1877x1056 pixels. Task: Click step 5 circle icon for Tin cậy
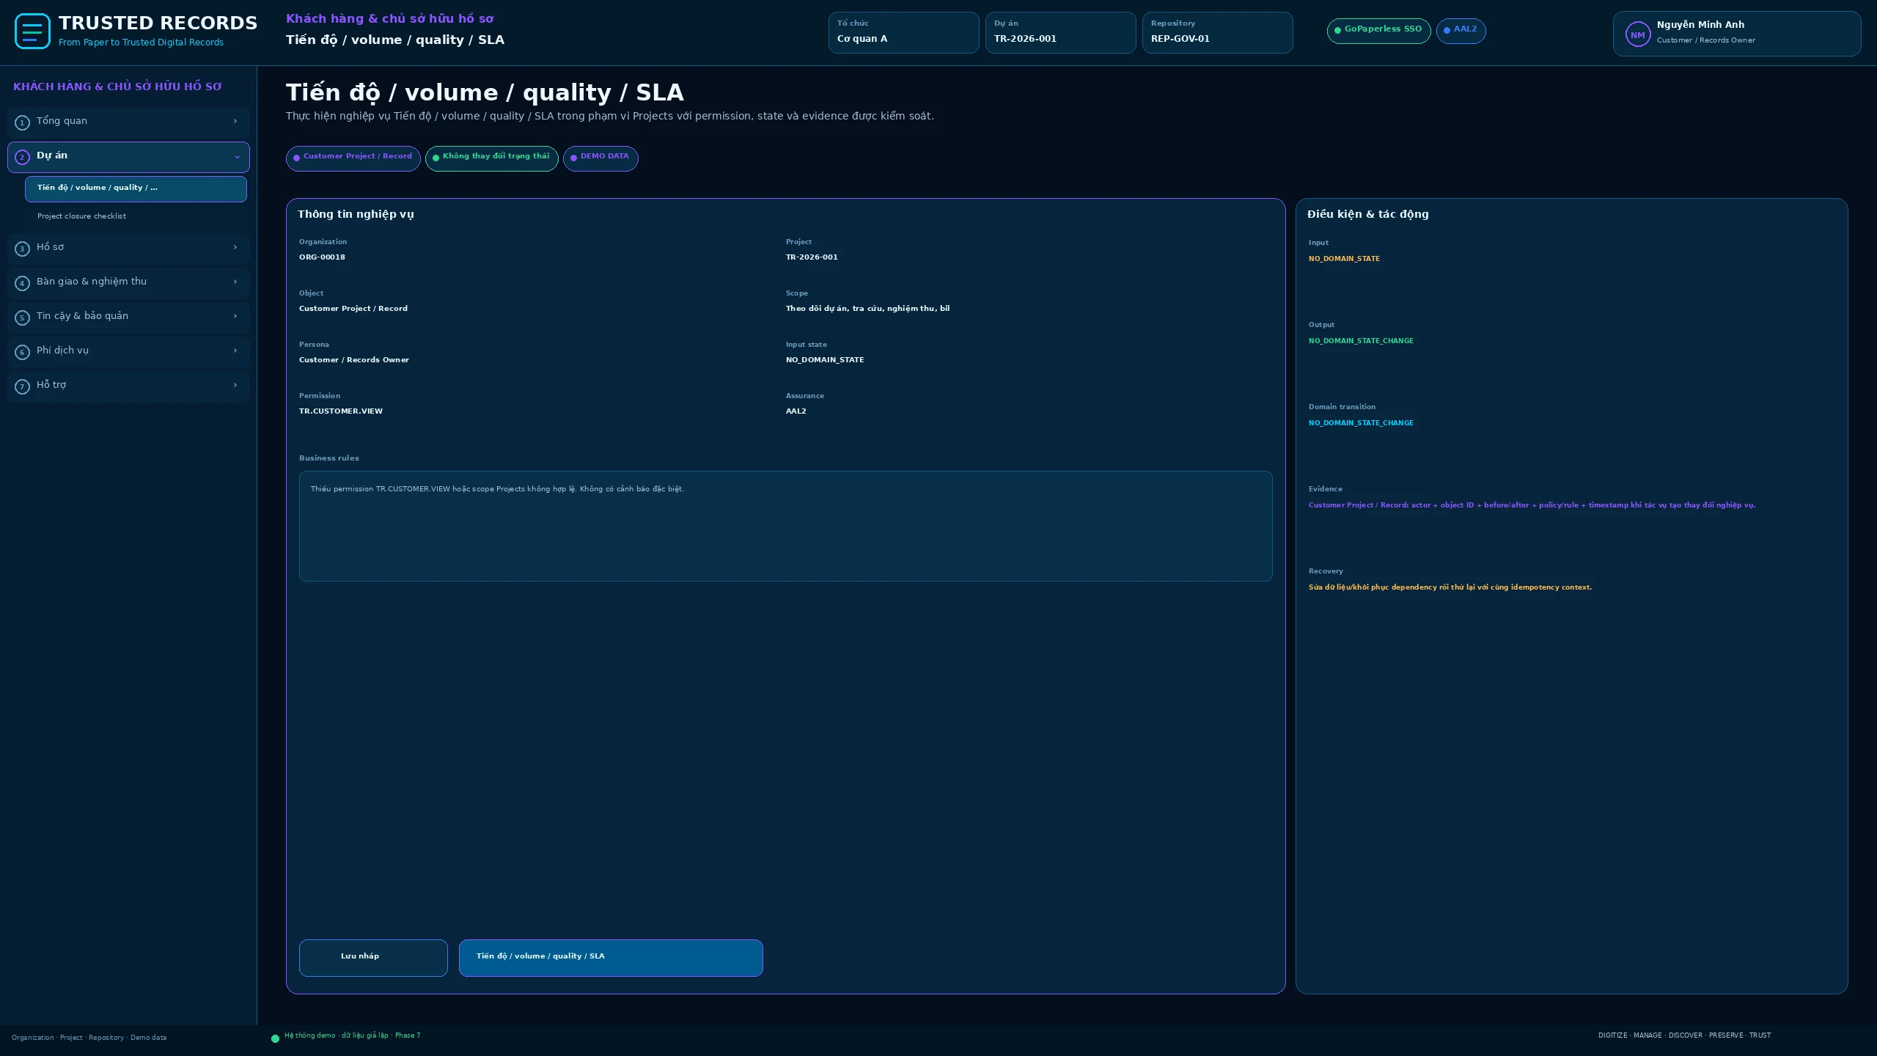[x=22, y=318]
